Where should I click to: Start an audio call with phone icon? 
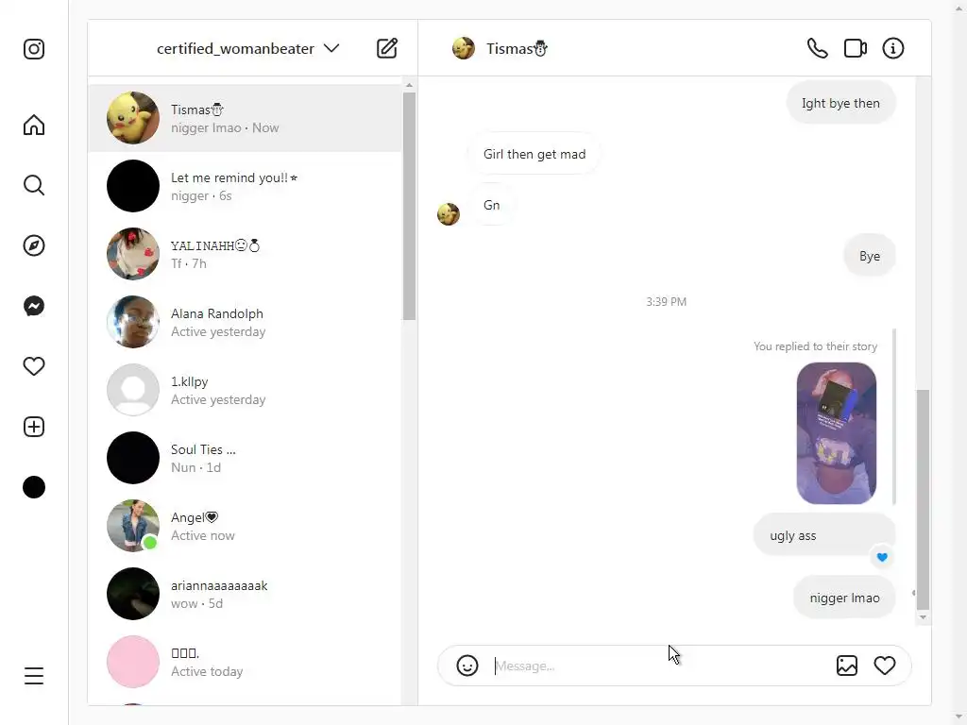pos(817,48)
